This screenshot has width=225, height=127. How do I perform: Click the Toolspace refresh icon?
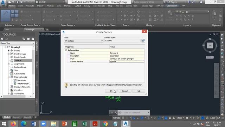7,39
